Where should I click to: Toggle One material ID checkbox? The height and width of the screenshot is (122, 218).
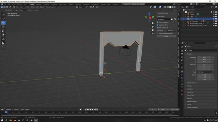tap(158, 28)
